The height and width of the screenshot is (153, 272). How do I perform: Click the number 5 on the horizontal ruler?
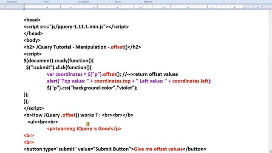[x=207, y=7]
